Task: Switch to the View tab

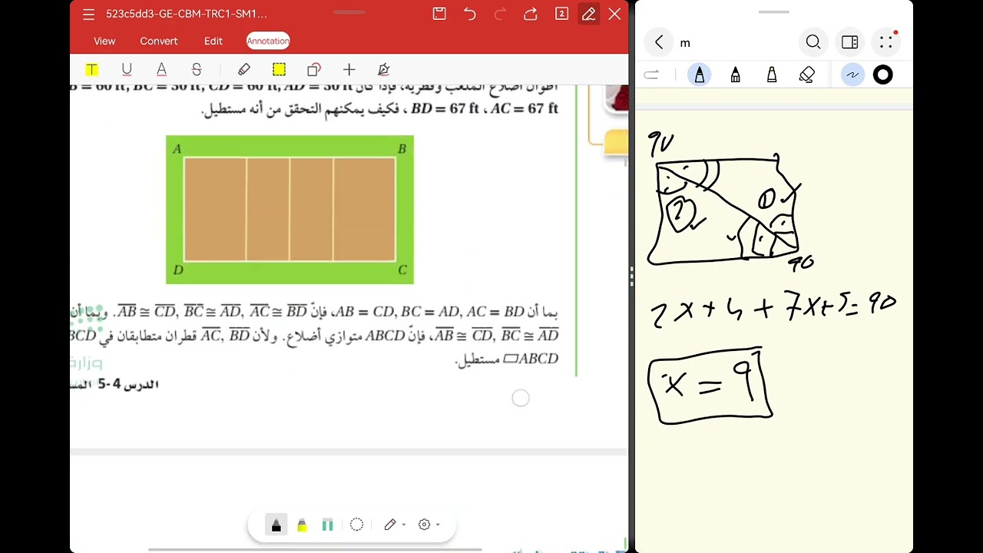Action: pyautogui.click(x=104, y=41)
